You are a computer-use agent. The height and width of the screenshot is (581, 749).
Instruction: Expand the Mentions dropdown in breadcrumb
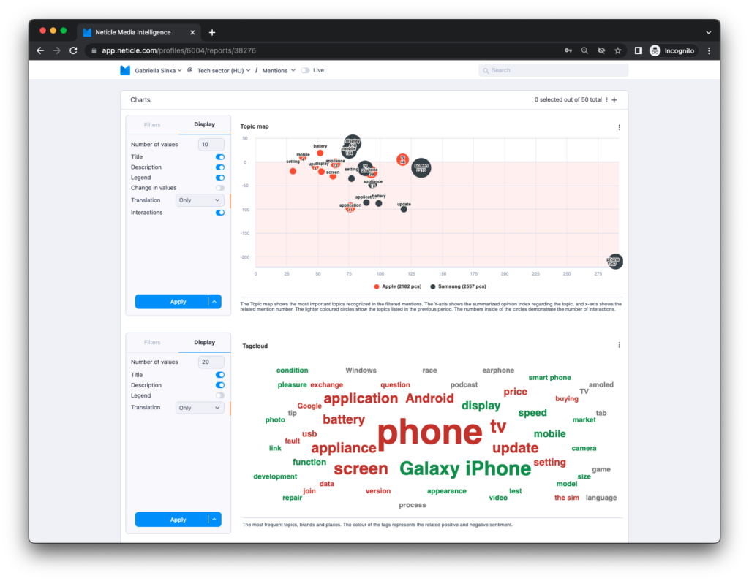click(279, 70)
